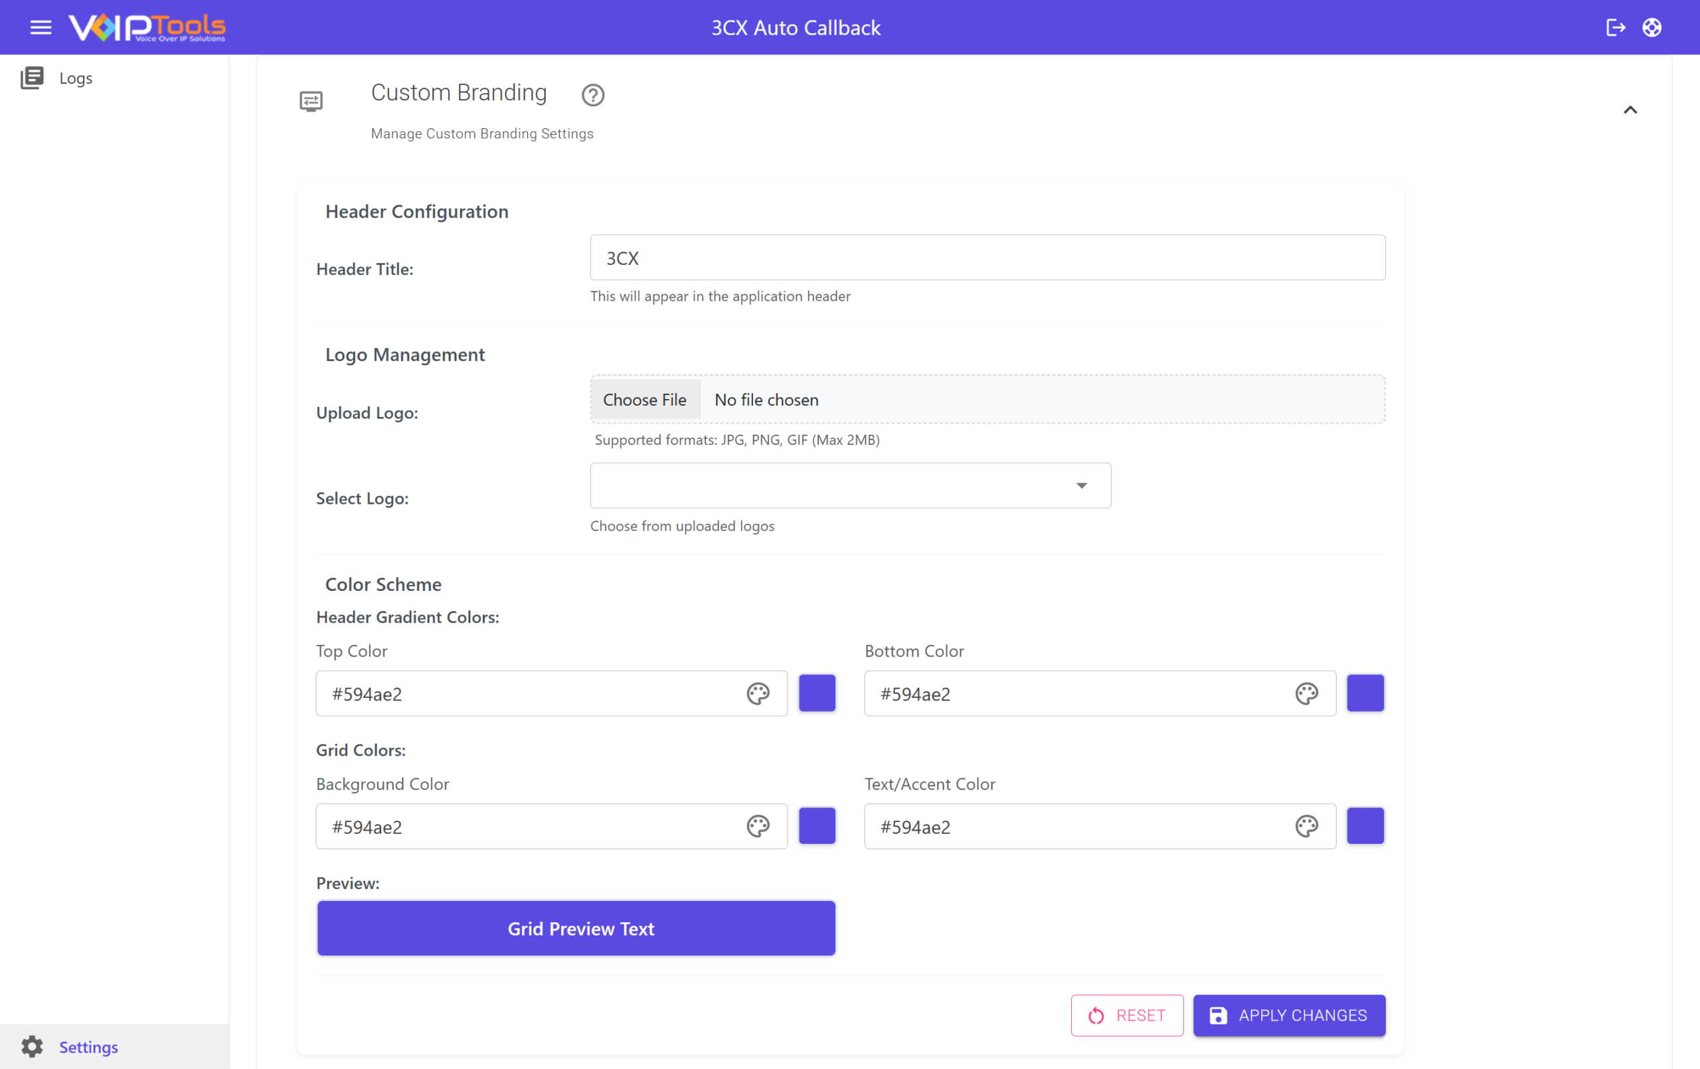
Task: Click APPLY CHANGES button
Action: pyautogui.click(x=1289, y=1015)
